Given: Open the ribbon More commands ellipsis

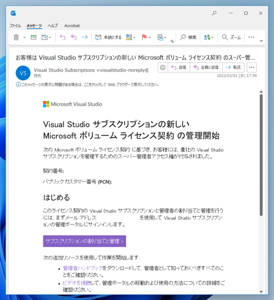Looking at the screenshot, I should [251, 37].
